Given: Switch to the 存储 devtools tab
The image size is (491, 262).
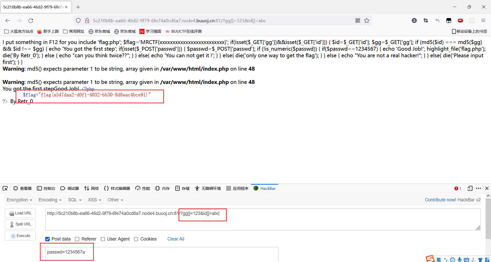Looking at the screenshot, I should point(182,188).
